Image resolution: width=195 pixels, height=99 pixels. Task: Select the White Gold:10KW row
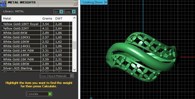point(37,42)
